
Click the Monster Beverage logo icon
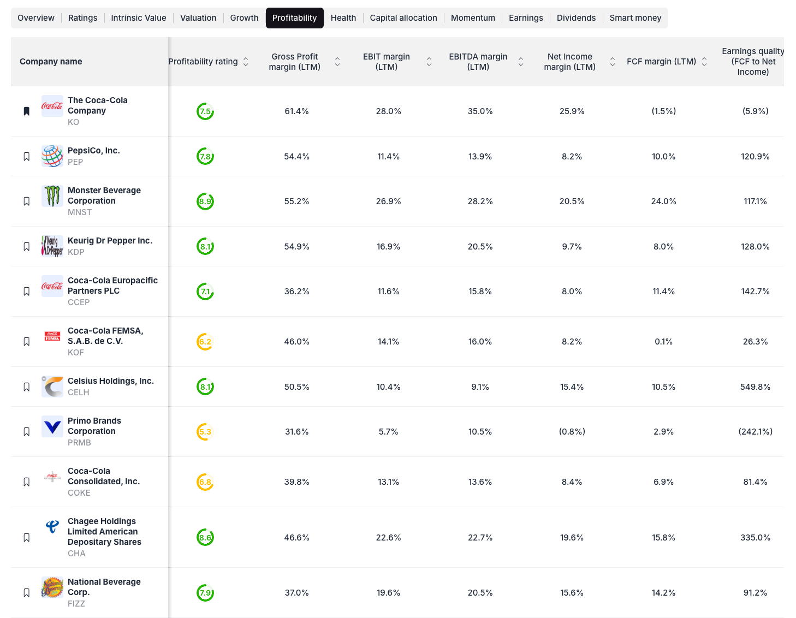click(52, 195)
